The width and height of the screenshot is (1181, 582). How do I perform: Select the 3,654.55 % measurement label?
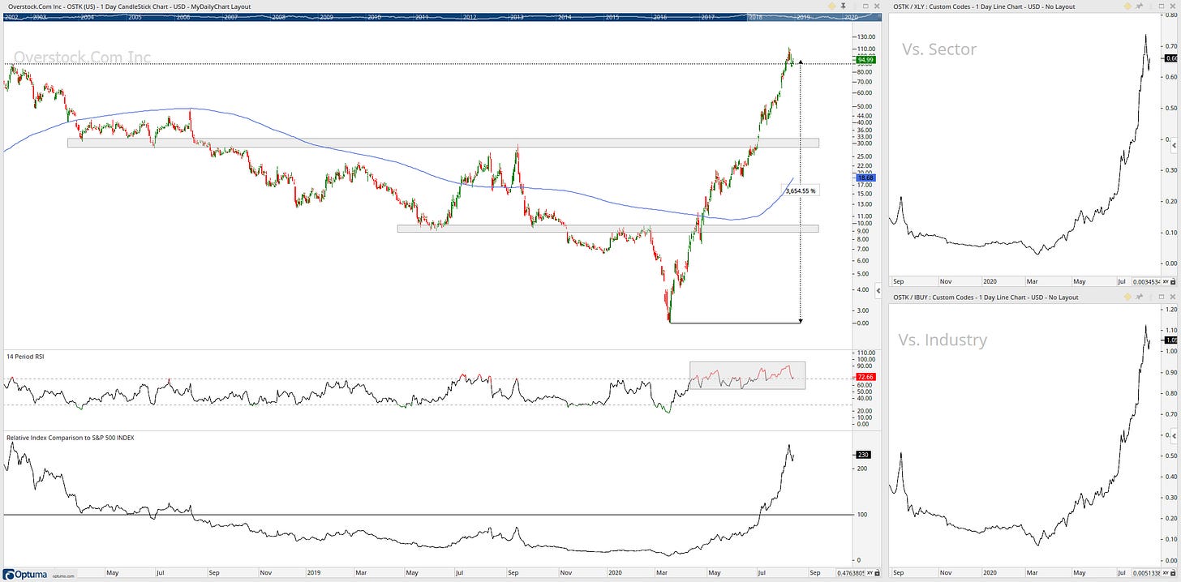coord(800,190)
